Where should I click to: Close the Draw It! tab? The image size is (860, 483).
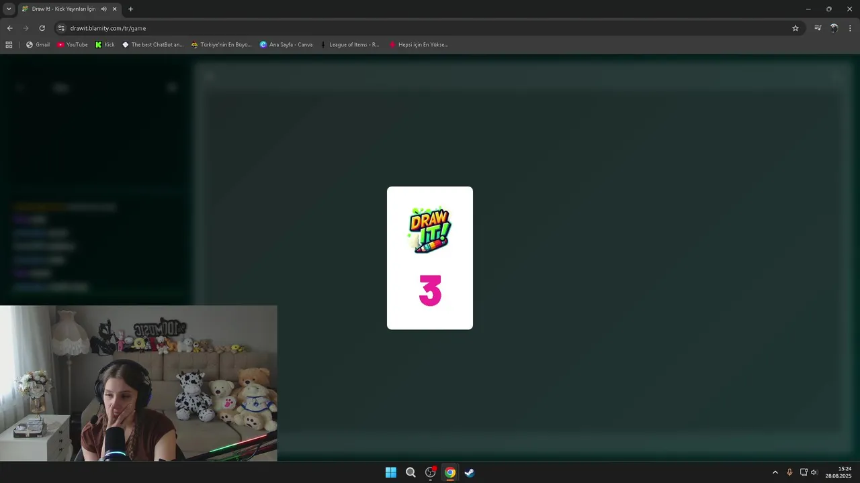pyautogui.click(x=115, y=9)
